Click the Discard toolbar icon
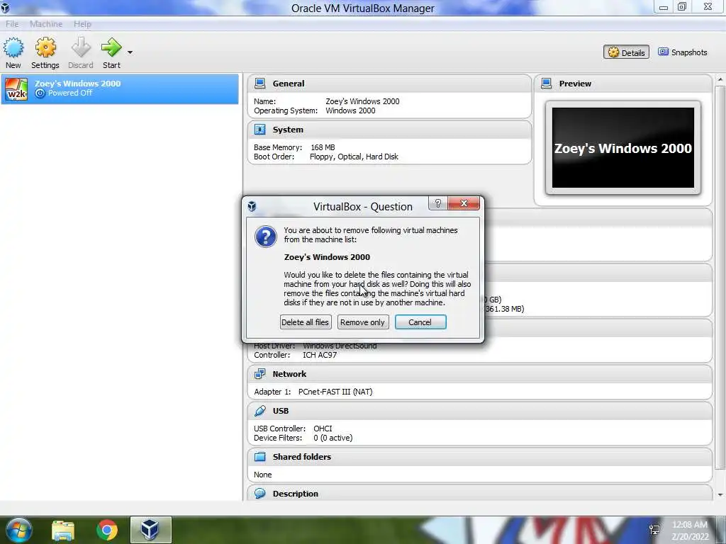Viewport: 726px width, 544px height. [x=81, y=47]
